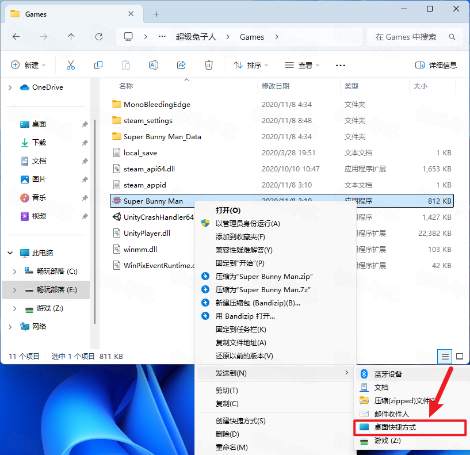This screenshot has height=455, width=470.
Task: Click the Share icon in toolbar
Action: (181, 65)
